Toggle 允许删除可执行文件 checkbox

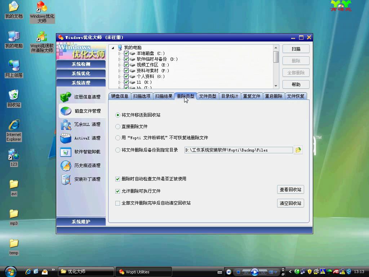pyautogui.click(x=118, y=191)
